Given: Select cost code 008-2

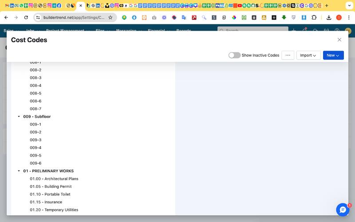Looking at the screenshot, I should click(x=35, y=70).
